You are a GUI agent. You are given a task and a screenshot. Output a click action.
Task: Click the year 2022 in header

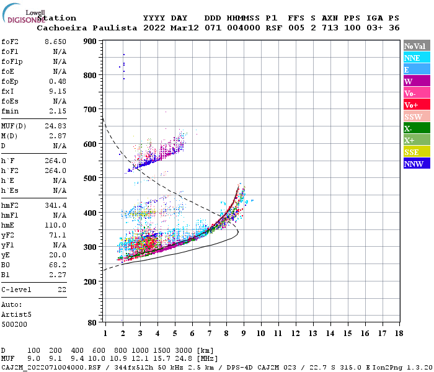point(154,28)
